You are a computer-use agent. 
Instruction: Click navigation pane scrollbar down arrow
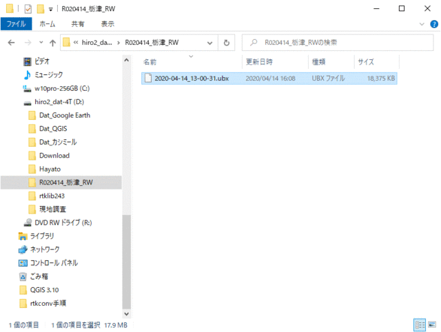(x=127, y=313)
